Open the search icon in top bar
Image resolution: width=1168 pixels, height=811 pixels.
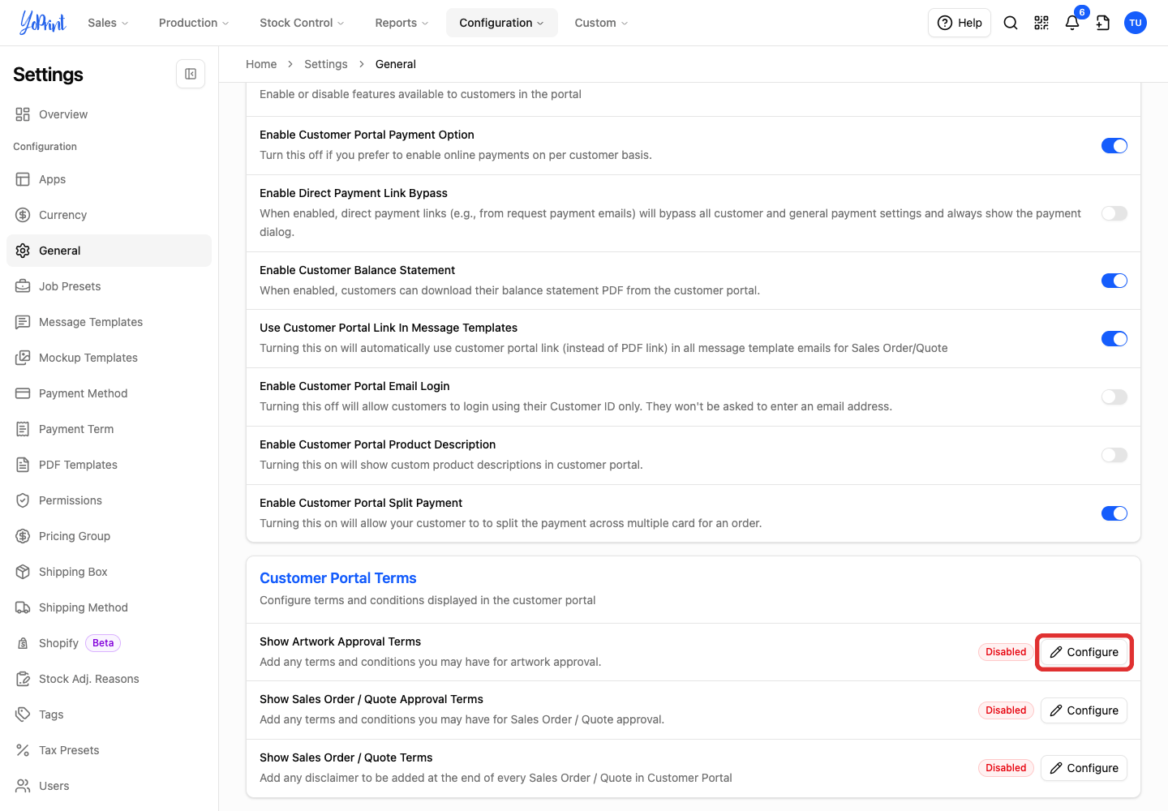(x=1011, y=23)
